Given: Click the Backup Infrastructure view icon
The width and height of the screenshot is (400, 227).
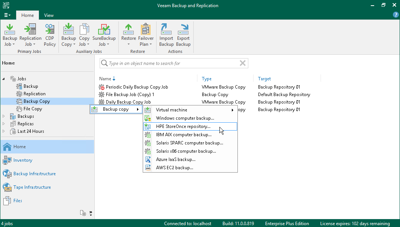Looking at the screenshot, I should pos(7,174).
